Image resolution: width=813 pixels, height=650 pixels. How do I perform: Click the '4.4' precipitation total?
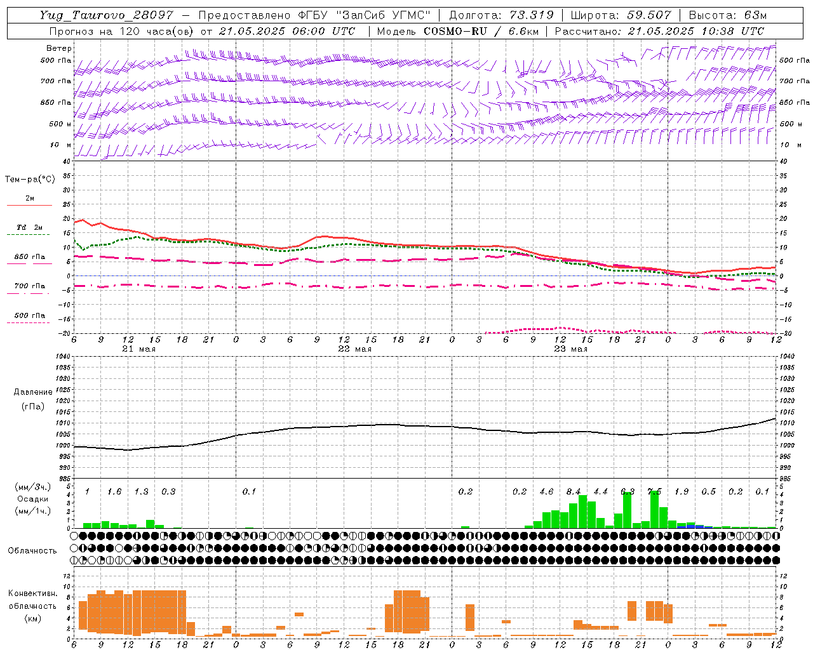pyautogui.click(x=600, y=491)
